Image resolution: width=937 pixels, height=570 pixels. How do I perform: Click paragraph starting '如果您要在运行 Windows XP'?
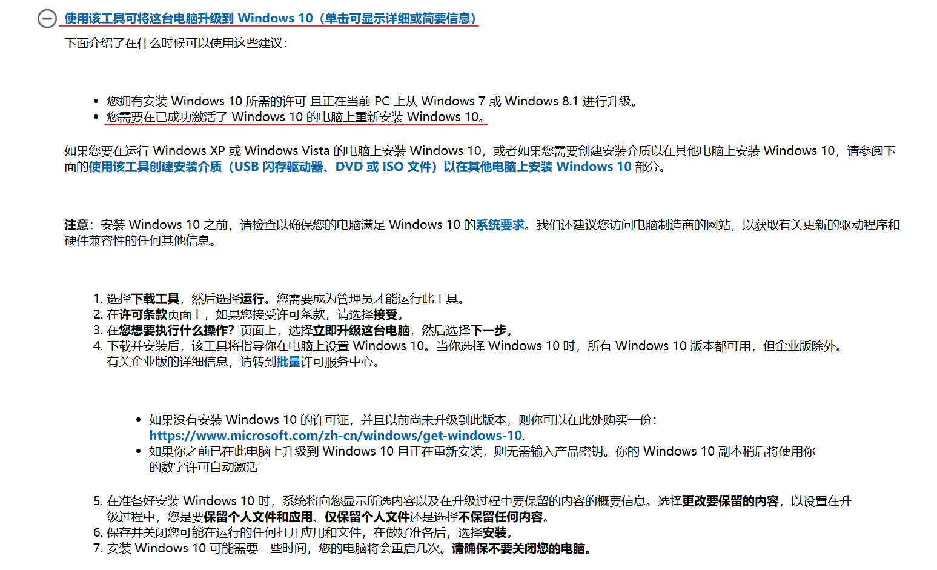click(480, 159)
